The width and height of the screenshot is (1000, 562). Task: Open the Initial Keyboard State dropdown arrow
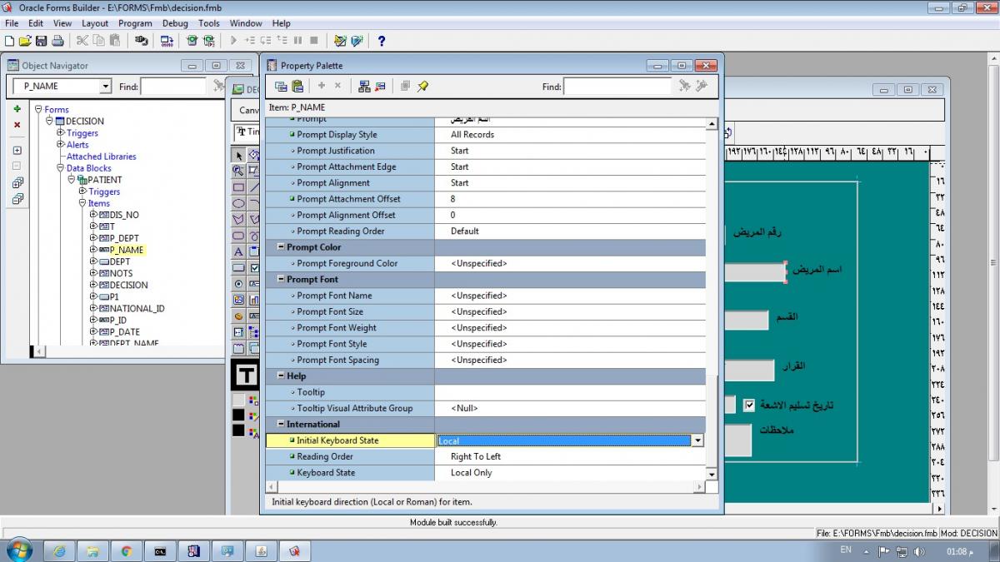click(697, 441)
